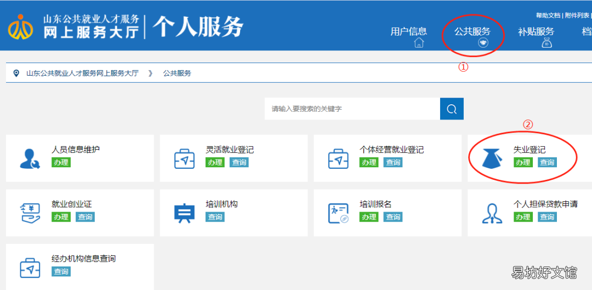Image resolution: width=592 pixels, height=290 pixels.
Task: Click the 个人担保贷款申请 person icon
Action: (x=492, y=213)
